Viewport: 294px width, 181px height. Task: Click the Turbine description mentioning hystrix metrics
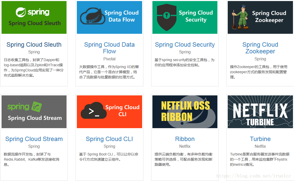point(260,159)
